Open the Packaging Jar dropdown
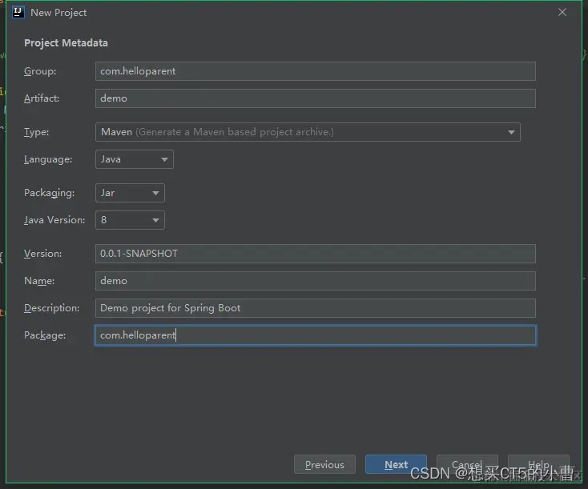 click(x=130, y=193)
